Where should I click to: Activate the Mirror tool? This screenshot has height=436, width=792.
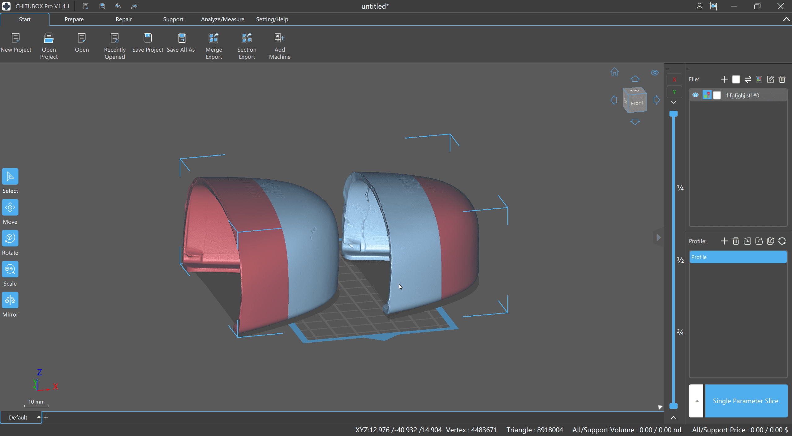10,300
